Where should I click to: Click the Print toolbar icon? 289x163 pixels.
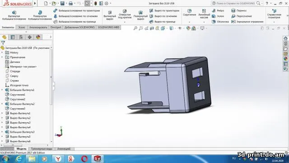[x=70, y=3]
